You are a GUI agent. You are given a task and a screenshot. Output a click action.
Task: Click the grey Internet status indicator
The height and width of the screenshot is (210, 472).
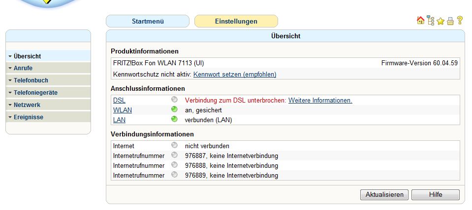point(174,145)
